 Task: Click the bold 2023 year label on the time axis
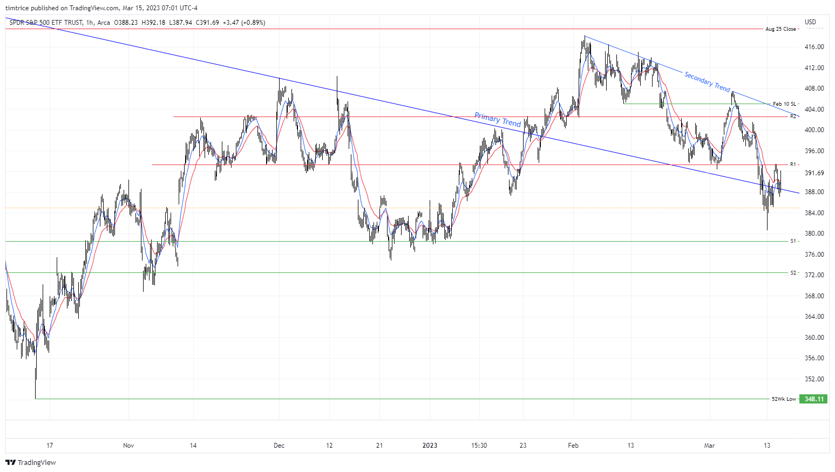[430, 446]
